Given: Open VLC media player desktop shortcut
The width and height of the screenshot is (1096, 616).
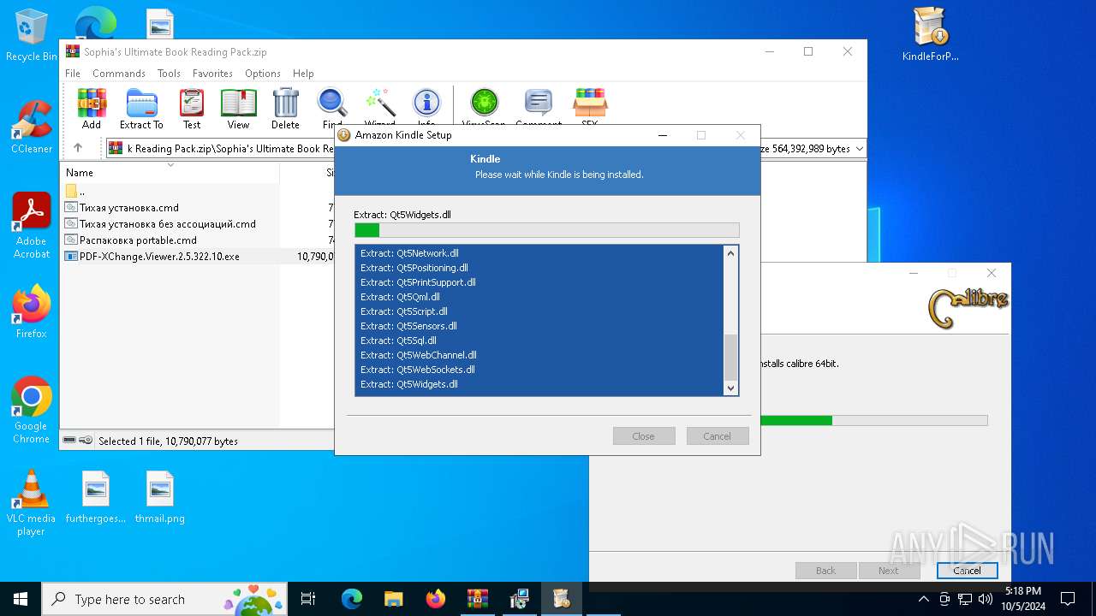Looking at the screenshot, I should tap(31, 503).
